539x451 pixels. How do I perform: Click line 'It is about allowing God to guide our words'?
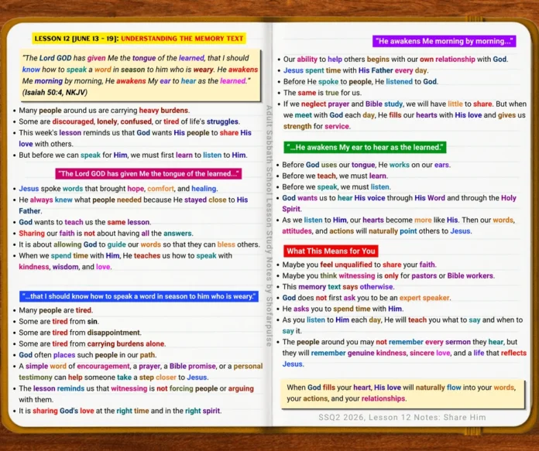139,244
